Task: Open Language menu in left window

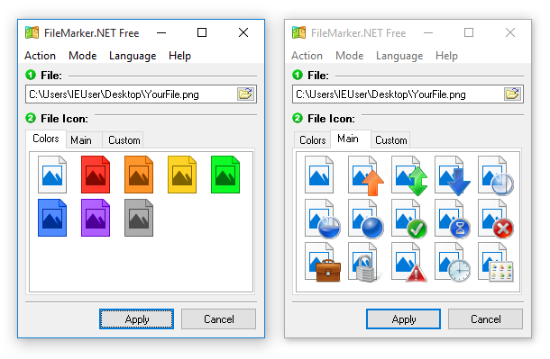Action: tap(133, 56)
